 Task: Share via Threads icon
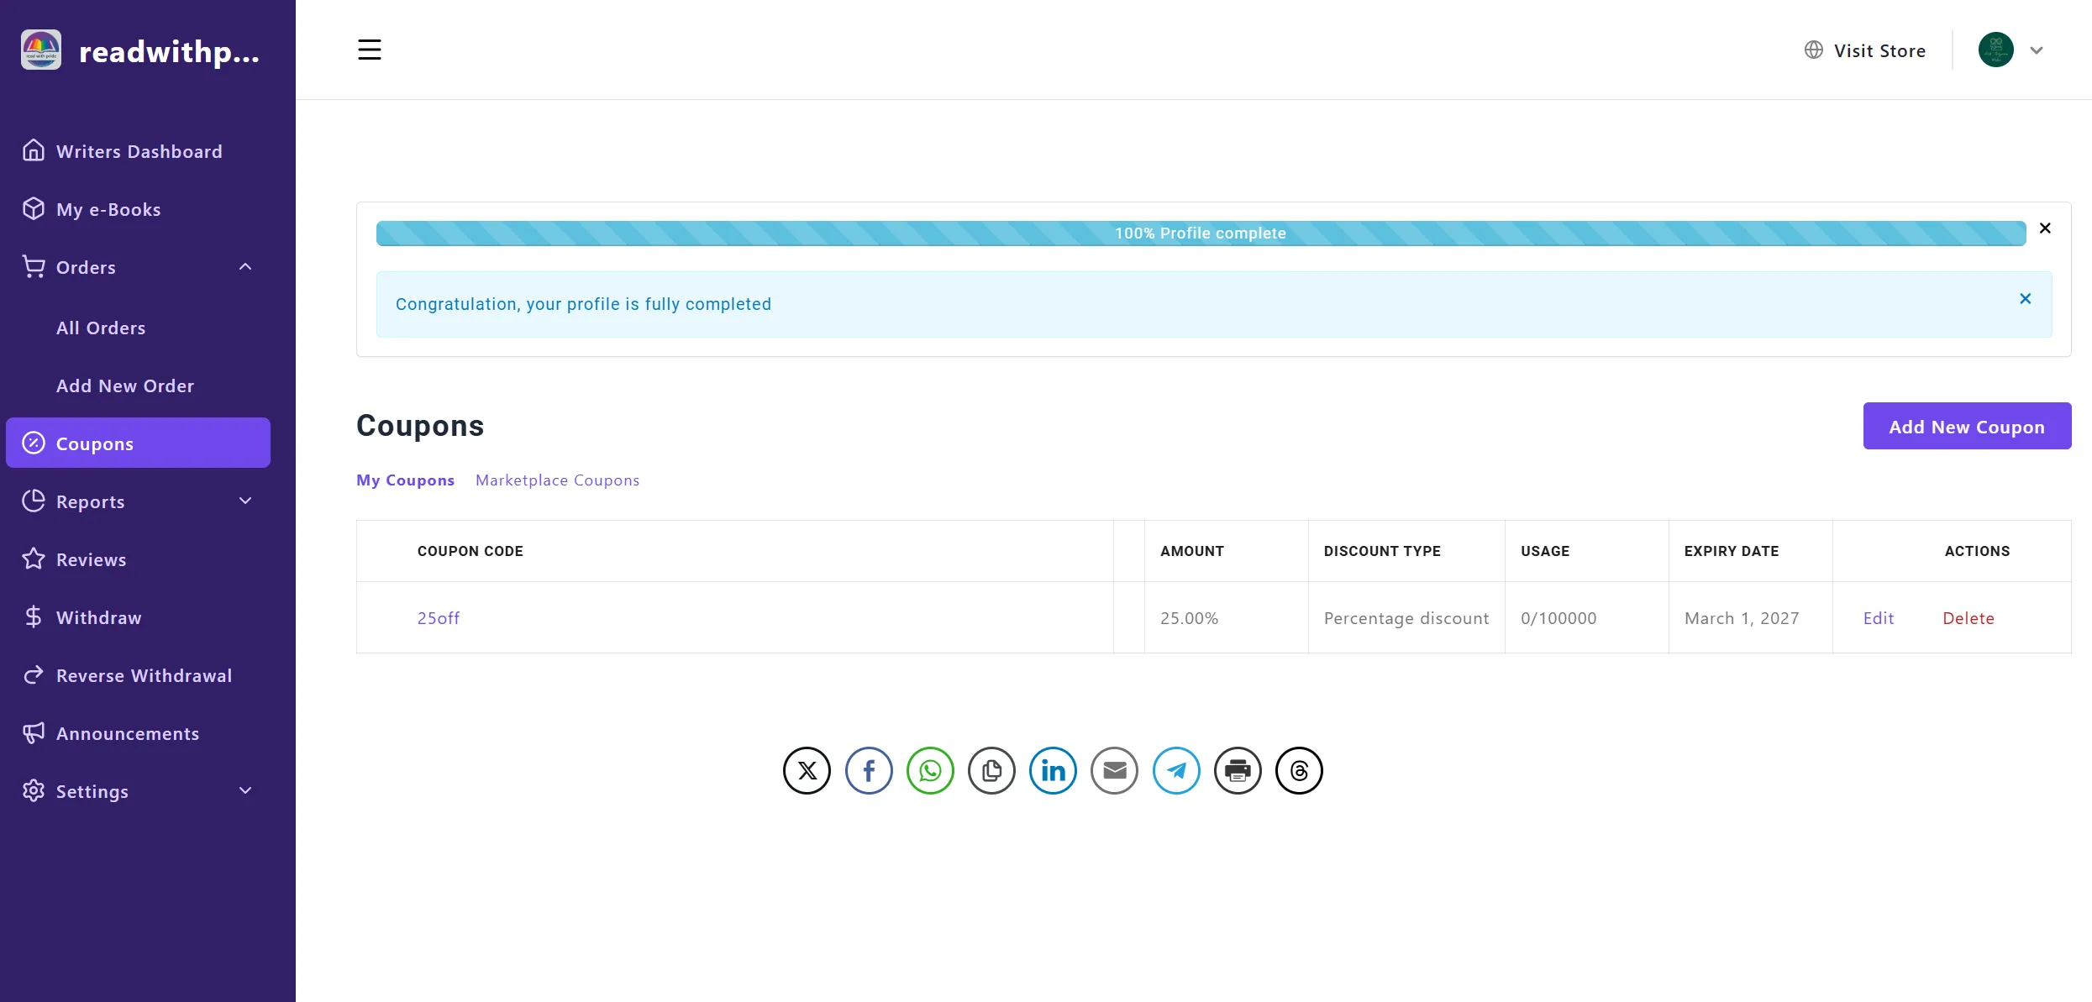point(1299,770)
